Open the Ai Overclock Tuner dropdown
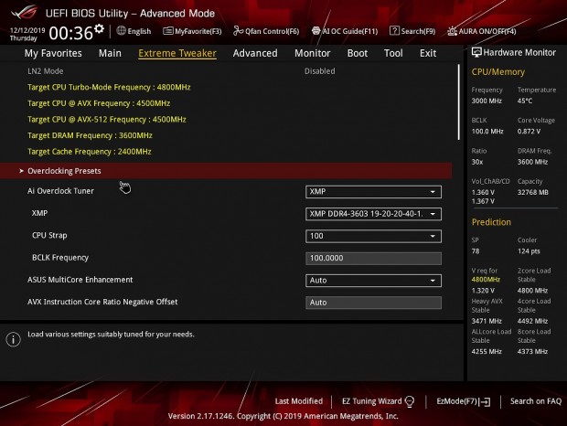Screen dimensions: 567x426 click(x=373, y=192)
